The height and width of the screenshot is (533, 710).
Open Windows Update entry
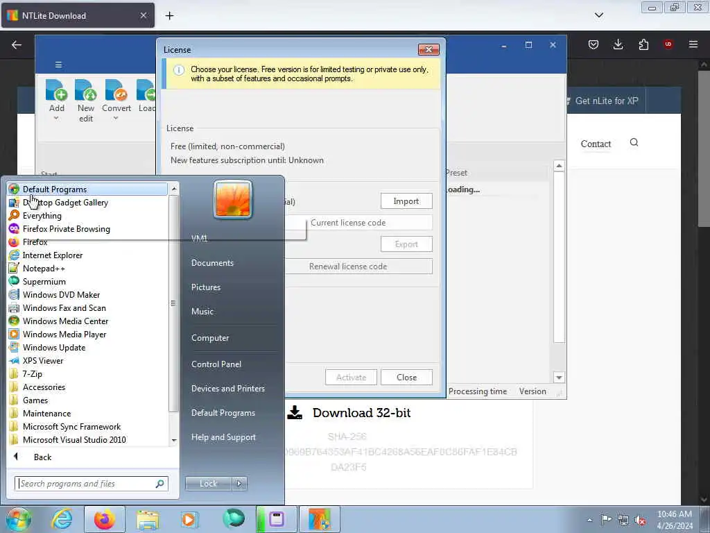click(87, 348)
